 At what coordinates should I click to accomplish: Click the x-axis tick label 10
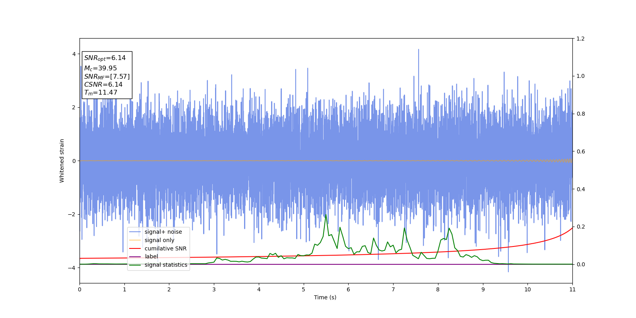pyautogui.click(x=527, y=289)
